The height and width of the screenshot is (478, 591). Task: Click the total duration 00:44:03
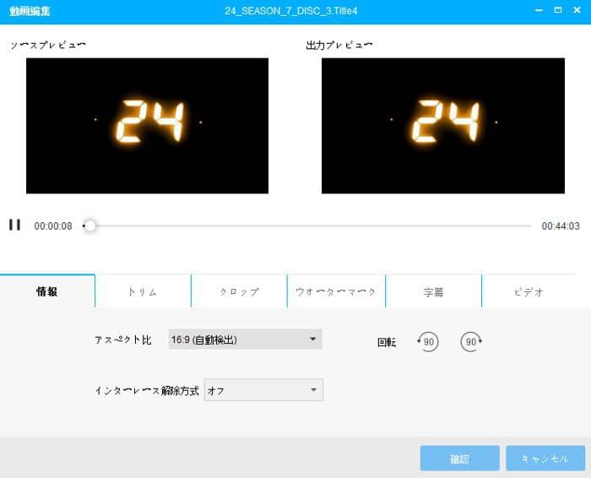coord(561,225)
